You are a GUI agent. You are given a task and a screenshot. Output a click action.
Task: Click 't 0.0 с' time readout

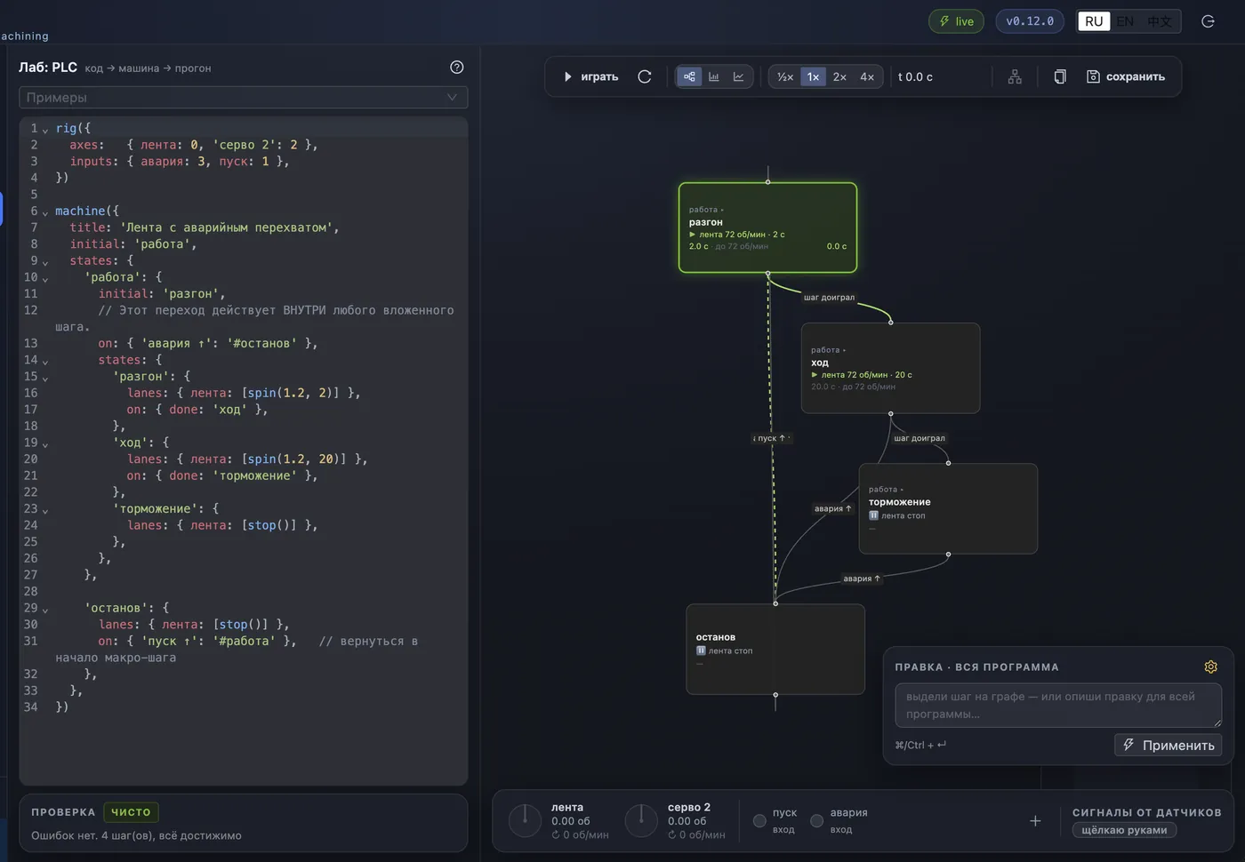[915, 76]
